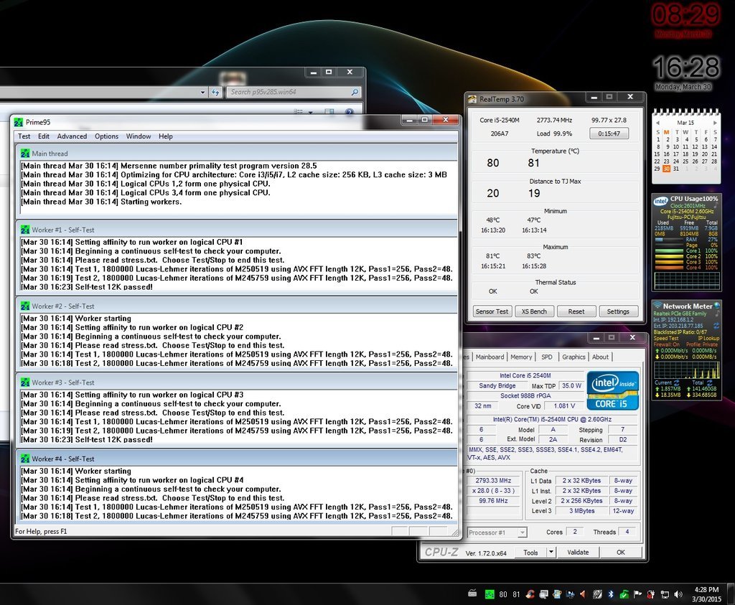Reset the Current counter in Network Meter
This screenshot has height=605, width=735.
(676, 383)
